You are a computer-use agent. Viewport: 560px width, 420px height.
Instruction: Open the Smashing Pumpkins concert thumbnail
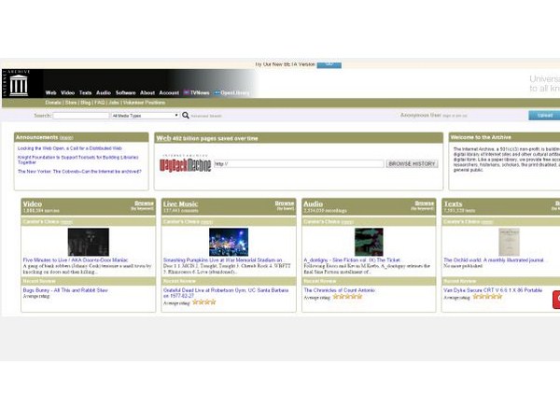coord(228,242)
